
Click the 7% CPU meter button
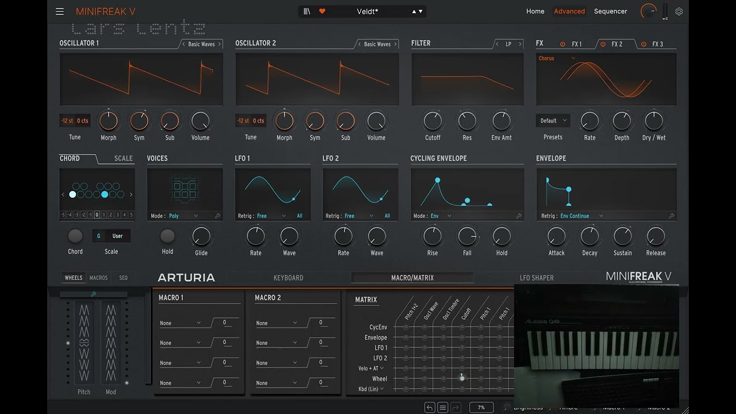click(x=481, y=408)
